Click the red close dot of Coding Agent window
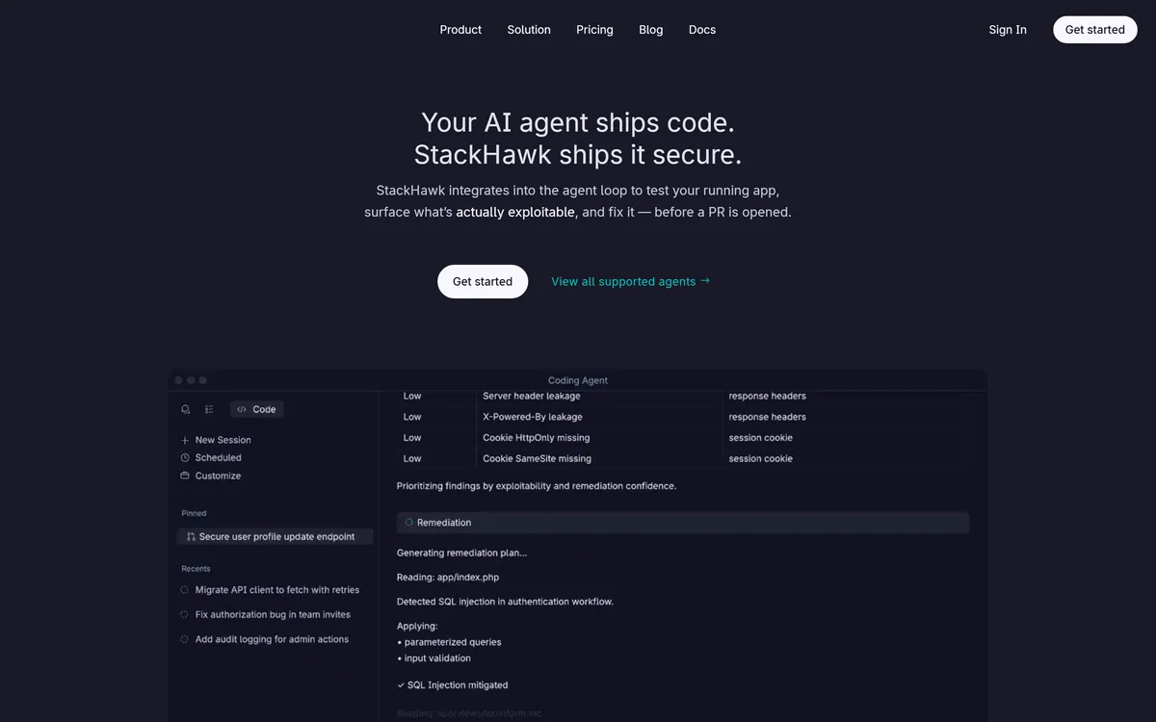Viewport: 1156px width, 722px height. tap(179, 380)
